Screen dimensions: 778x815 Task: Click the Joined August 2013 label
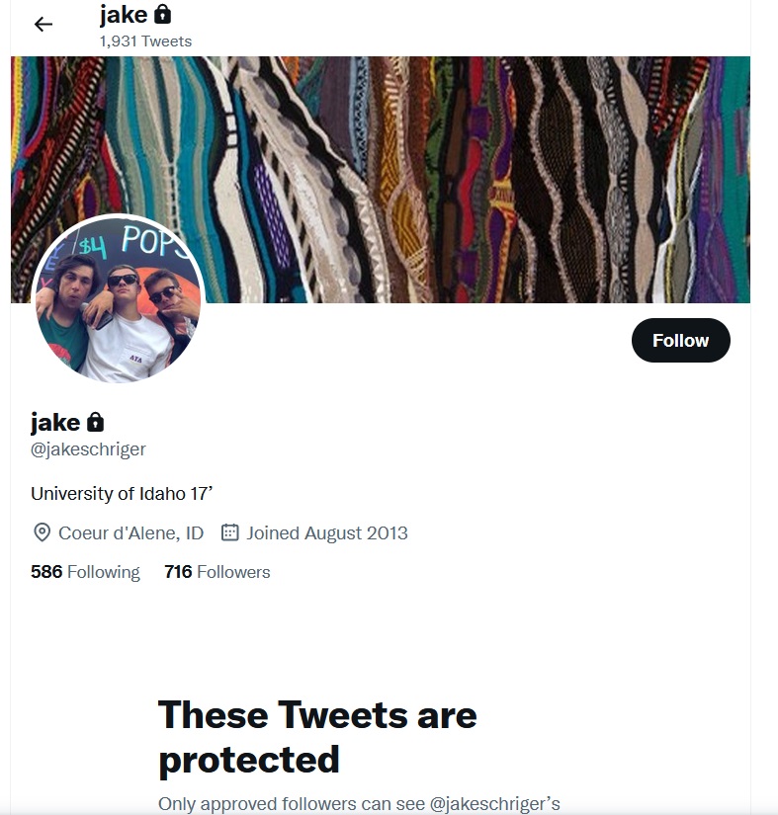click(x=326, y=532)
